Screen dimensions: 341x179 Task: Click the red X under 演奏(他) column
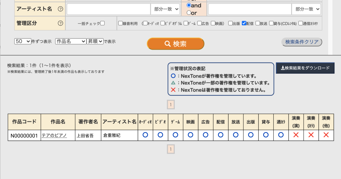pos(326,135)
